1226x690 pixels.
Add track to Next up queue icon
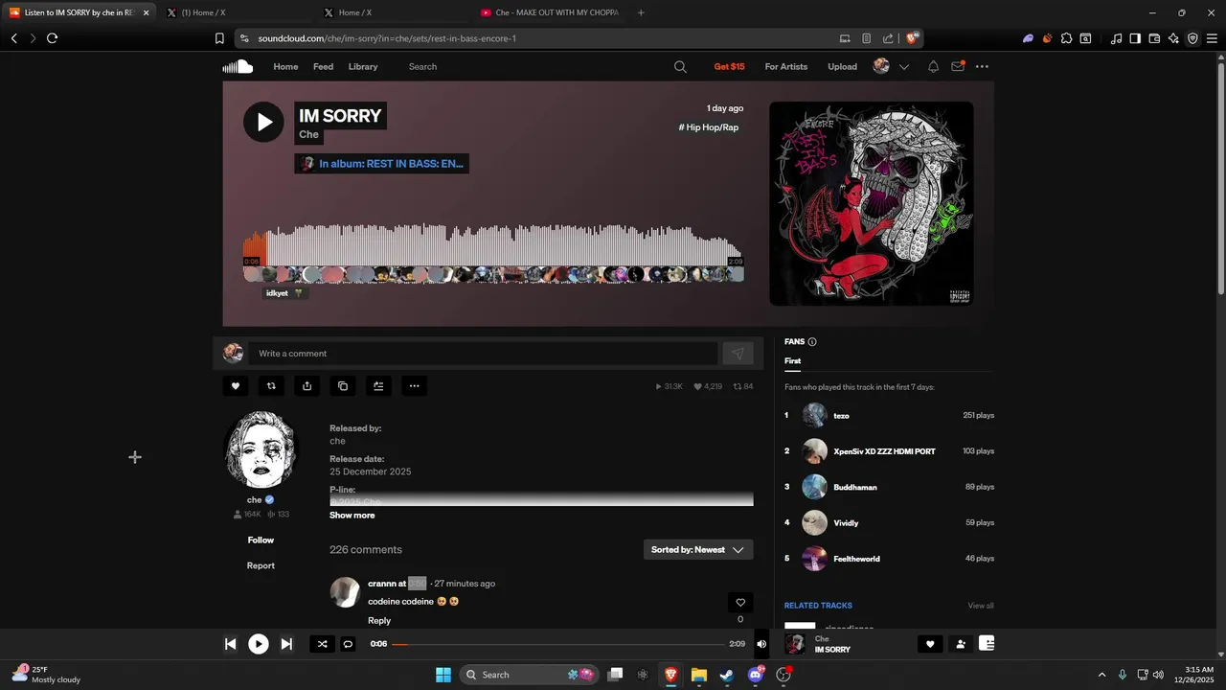(x=378, y=386)
